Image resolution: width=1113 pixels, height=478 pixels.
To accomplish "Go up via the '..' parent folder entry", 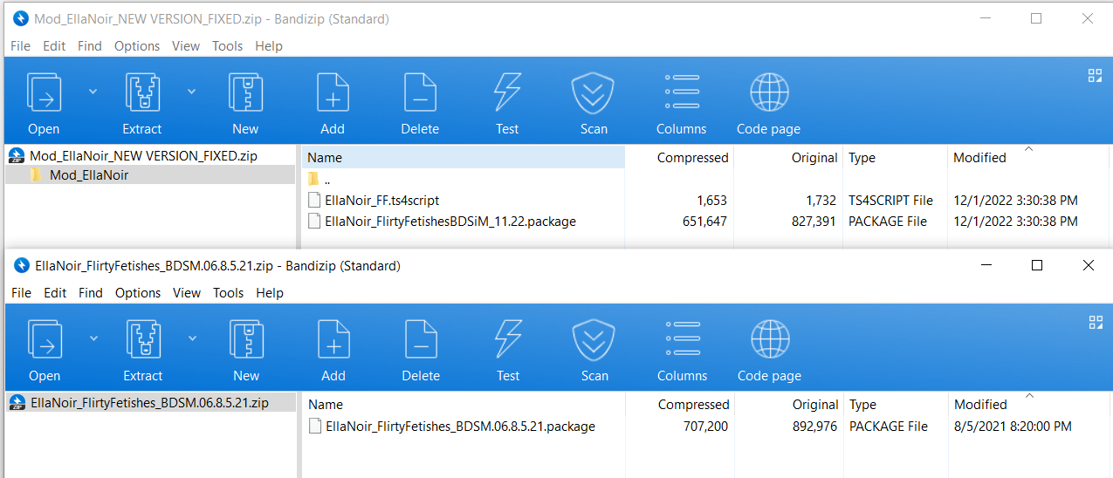I will (x=326, y=180).
